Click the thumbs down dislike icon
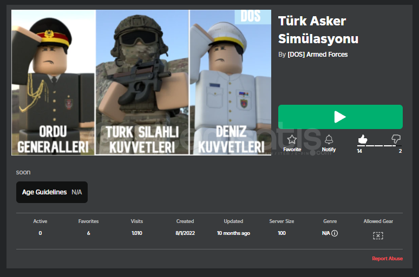 tap(396, 139)
